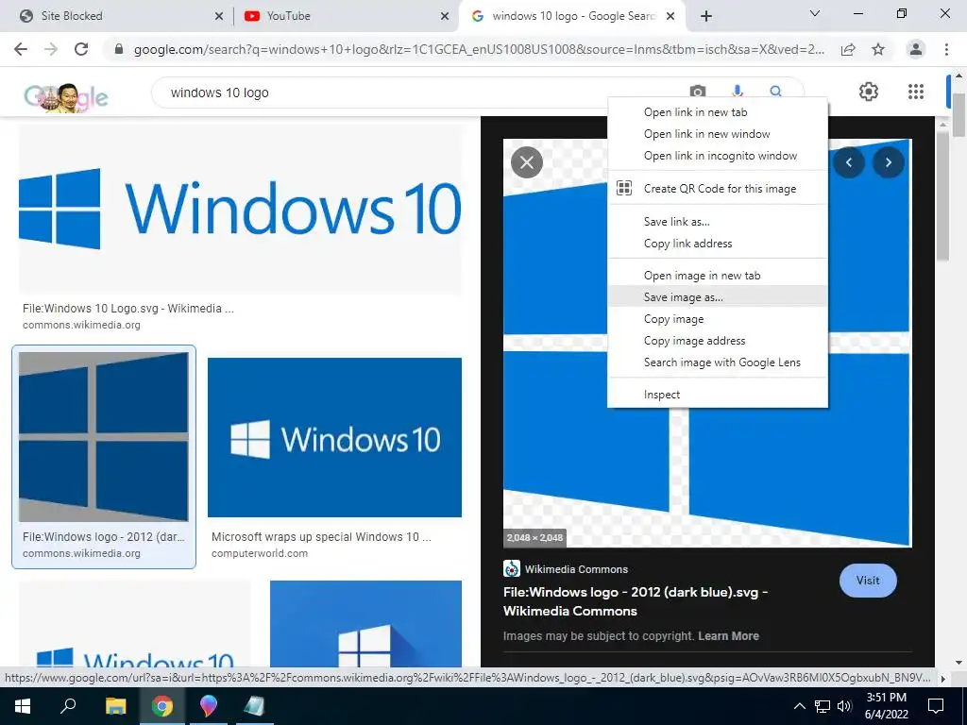Close the YouTube tab
This screenshot has height=725, width=967.
(445, 16)
